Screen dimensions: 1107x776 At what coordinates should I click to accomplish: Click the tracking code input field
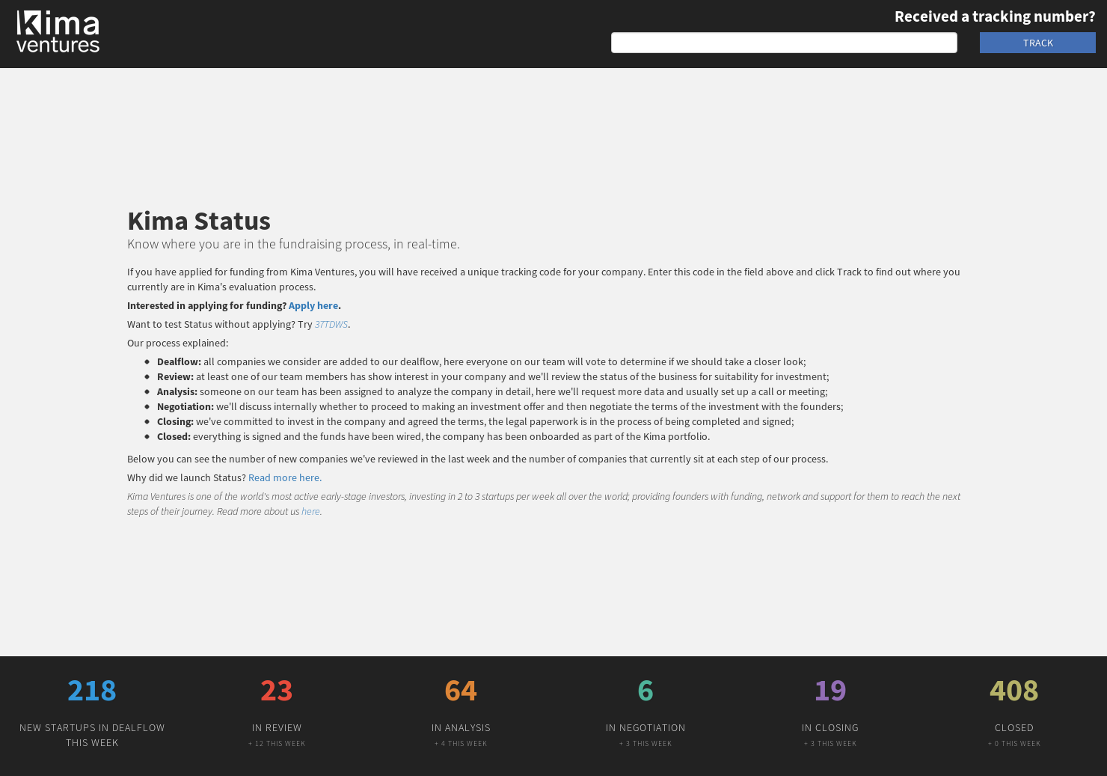[784, 43]
